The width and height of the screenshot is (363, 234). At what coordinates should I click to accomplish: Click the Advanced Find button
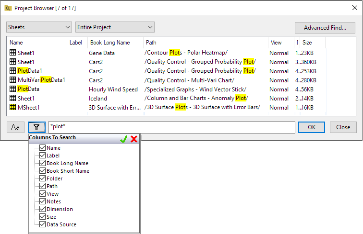point(325,28)
